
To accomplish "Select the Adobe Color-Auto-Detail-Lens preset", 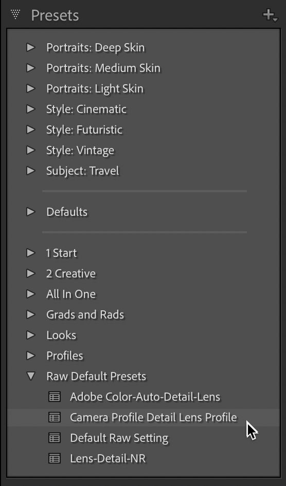I will [145, 397].
